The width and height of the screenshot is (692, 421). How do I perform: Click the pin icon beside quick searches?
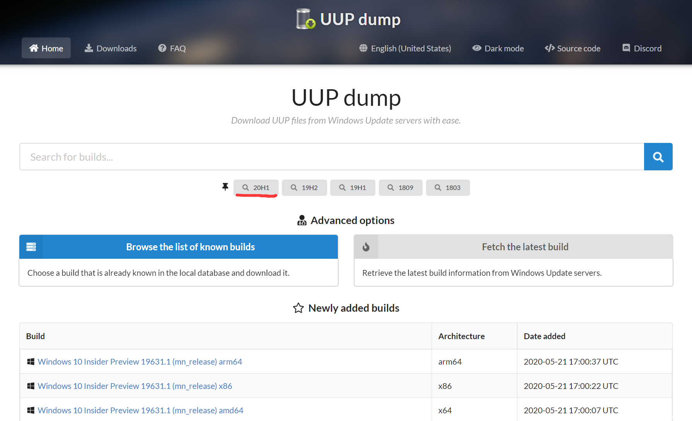(x=225, y=187)
